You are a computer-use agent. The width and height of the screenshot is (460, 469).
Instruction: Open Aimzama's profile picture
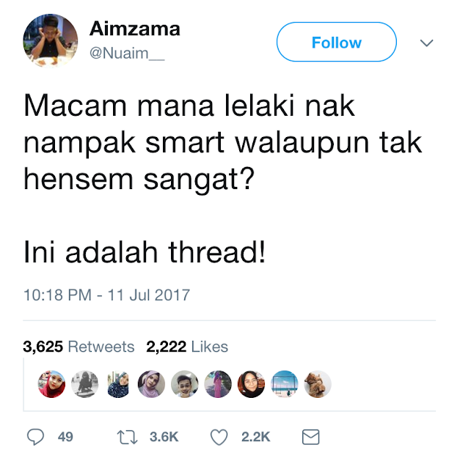coord(51,41)
